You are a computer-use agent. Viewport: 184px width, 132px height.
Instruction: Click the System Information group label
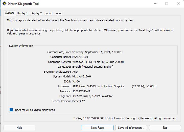pyautogui.click(x=21, y=46)
